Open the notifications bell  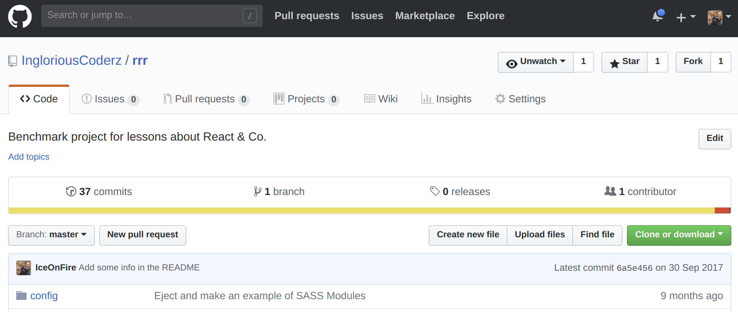click(x=658, y=16)
